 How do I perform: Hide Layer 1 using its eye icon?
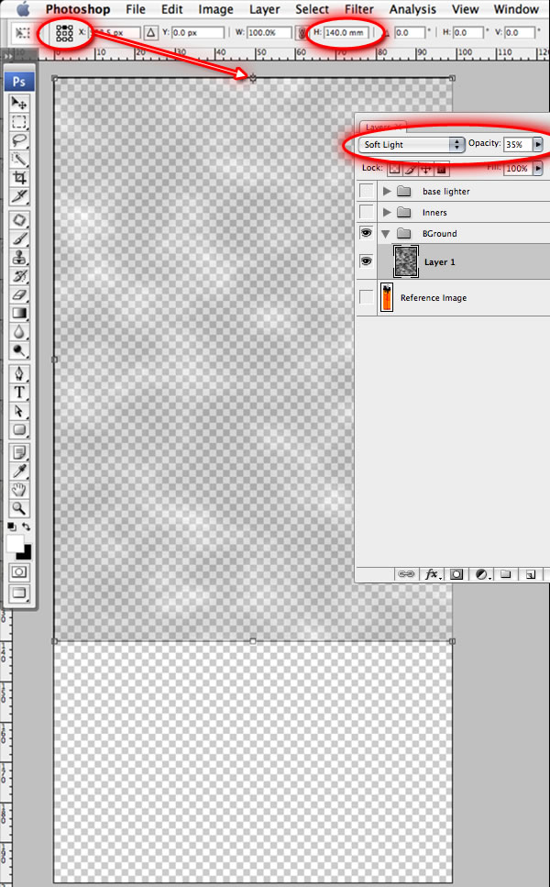(367, 262)
